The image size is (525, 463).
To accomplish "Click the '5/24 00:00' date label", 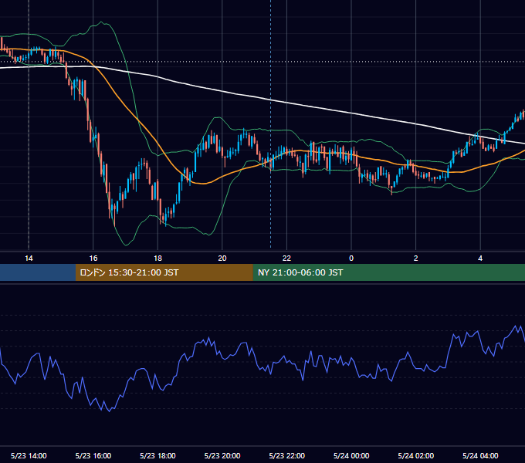I will click(351, 455).
